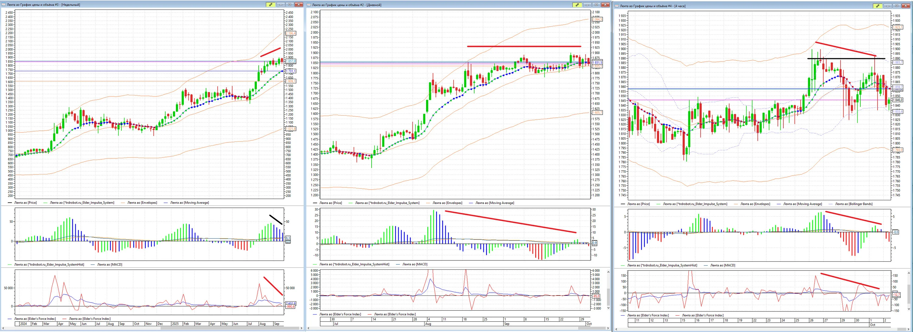Click the 1 731,1 moving average label on the weekly chart
This screenshot has height=332, width=913.
click(x=291, y=71)
